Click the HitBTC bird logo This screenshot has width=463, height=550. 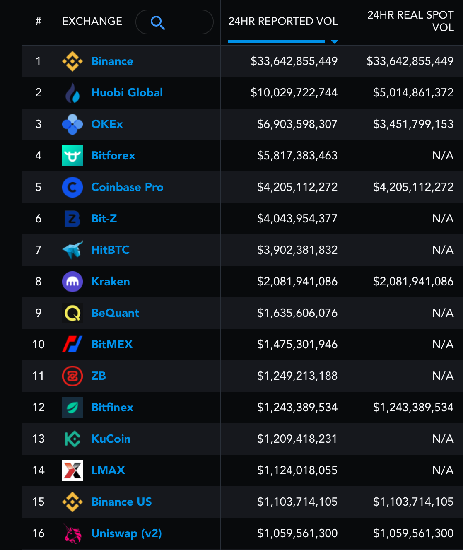tap(72, 250)
